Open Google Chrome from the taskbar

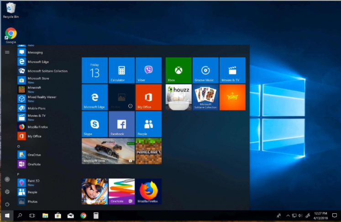[x=83, y=216]
